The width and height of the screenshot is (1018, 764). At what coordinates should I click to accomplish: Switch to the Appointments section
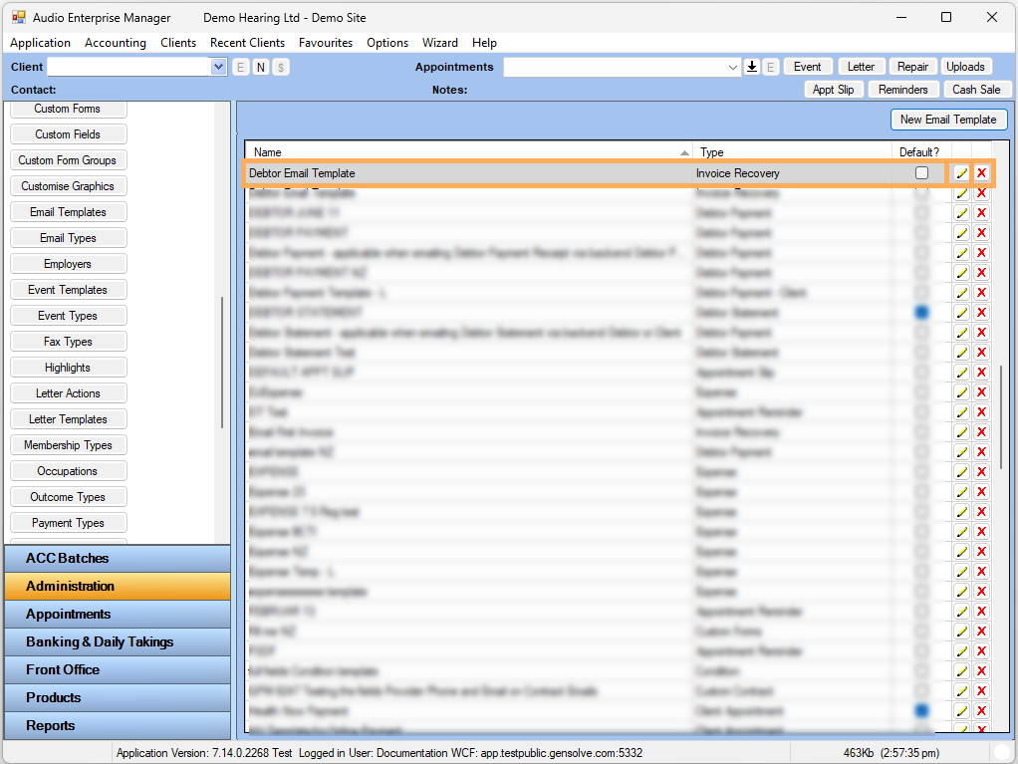tap(117, 614)
